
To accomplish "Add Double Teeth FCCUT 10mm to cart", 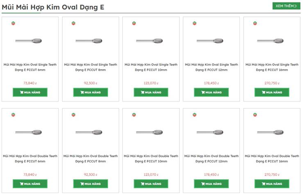I will pyautogui.click(x=151, y=184).
